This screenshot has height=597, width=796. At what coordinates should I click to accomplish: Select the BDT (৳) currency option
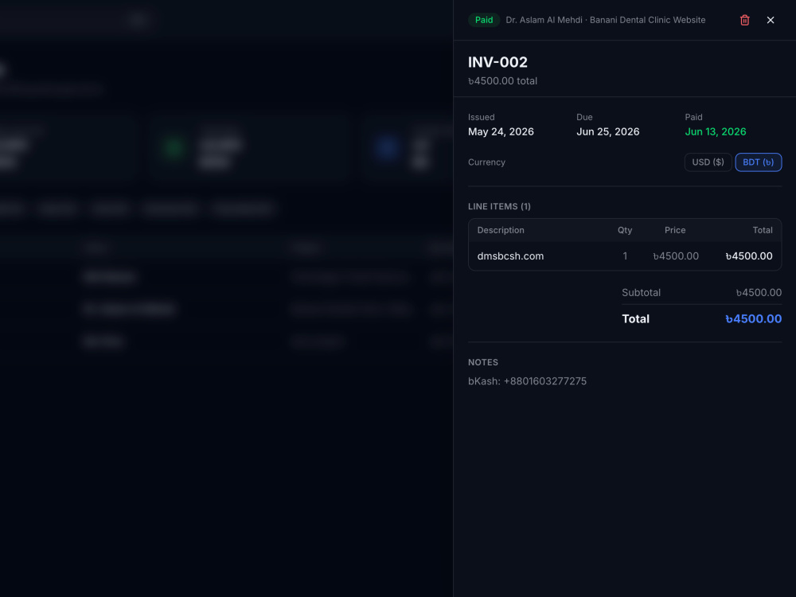coord(758,162)
